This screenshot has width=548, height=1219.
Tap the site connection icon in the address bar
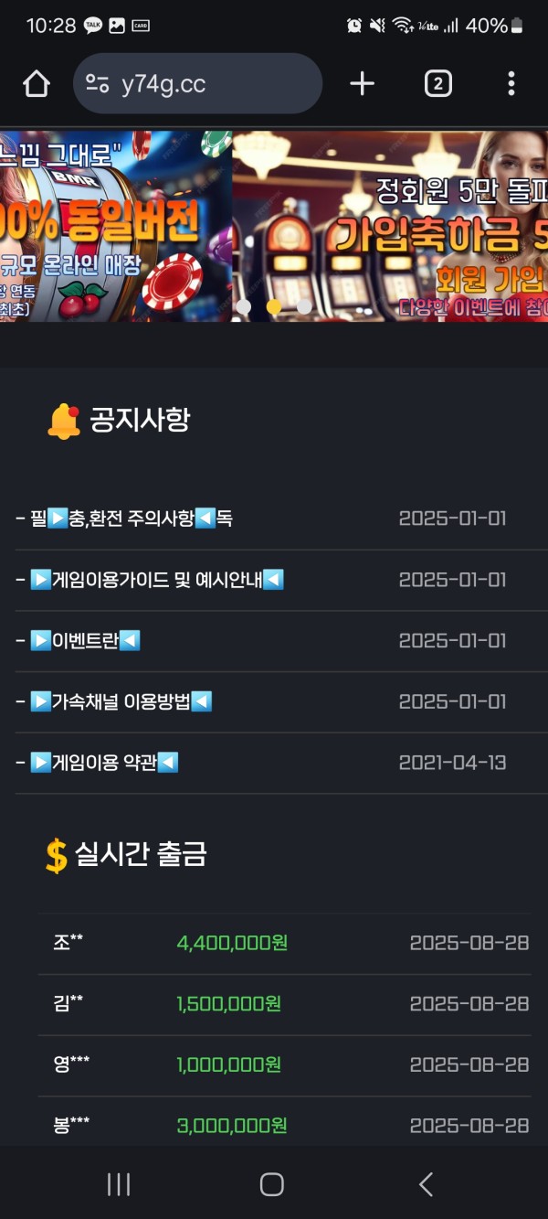[99, 82]
